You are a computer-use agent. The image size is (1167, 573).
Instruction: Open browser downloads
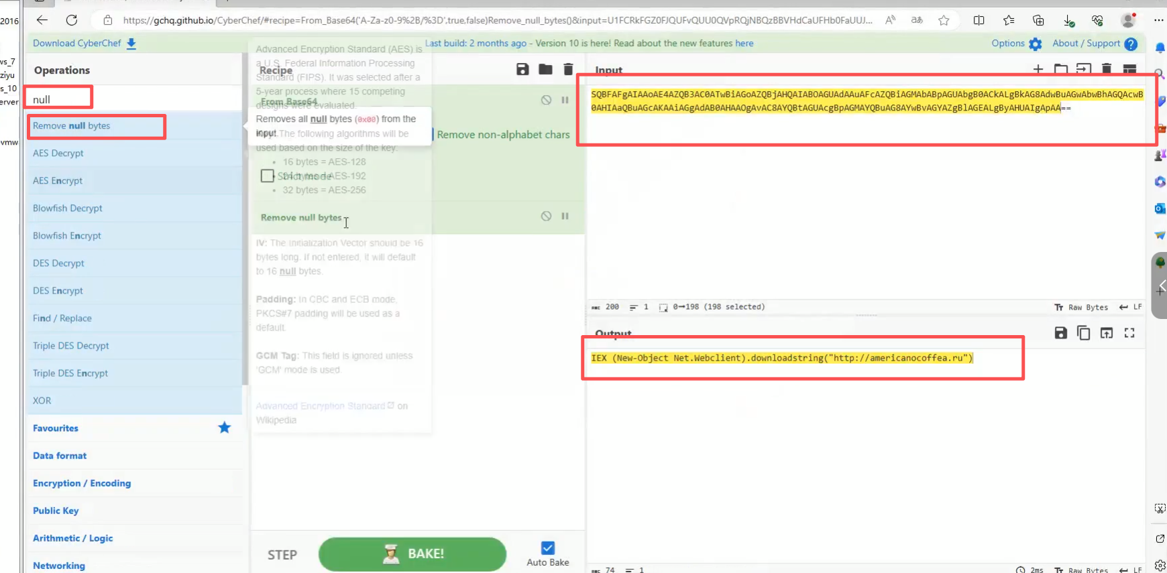pos(1068,21)
